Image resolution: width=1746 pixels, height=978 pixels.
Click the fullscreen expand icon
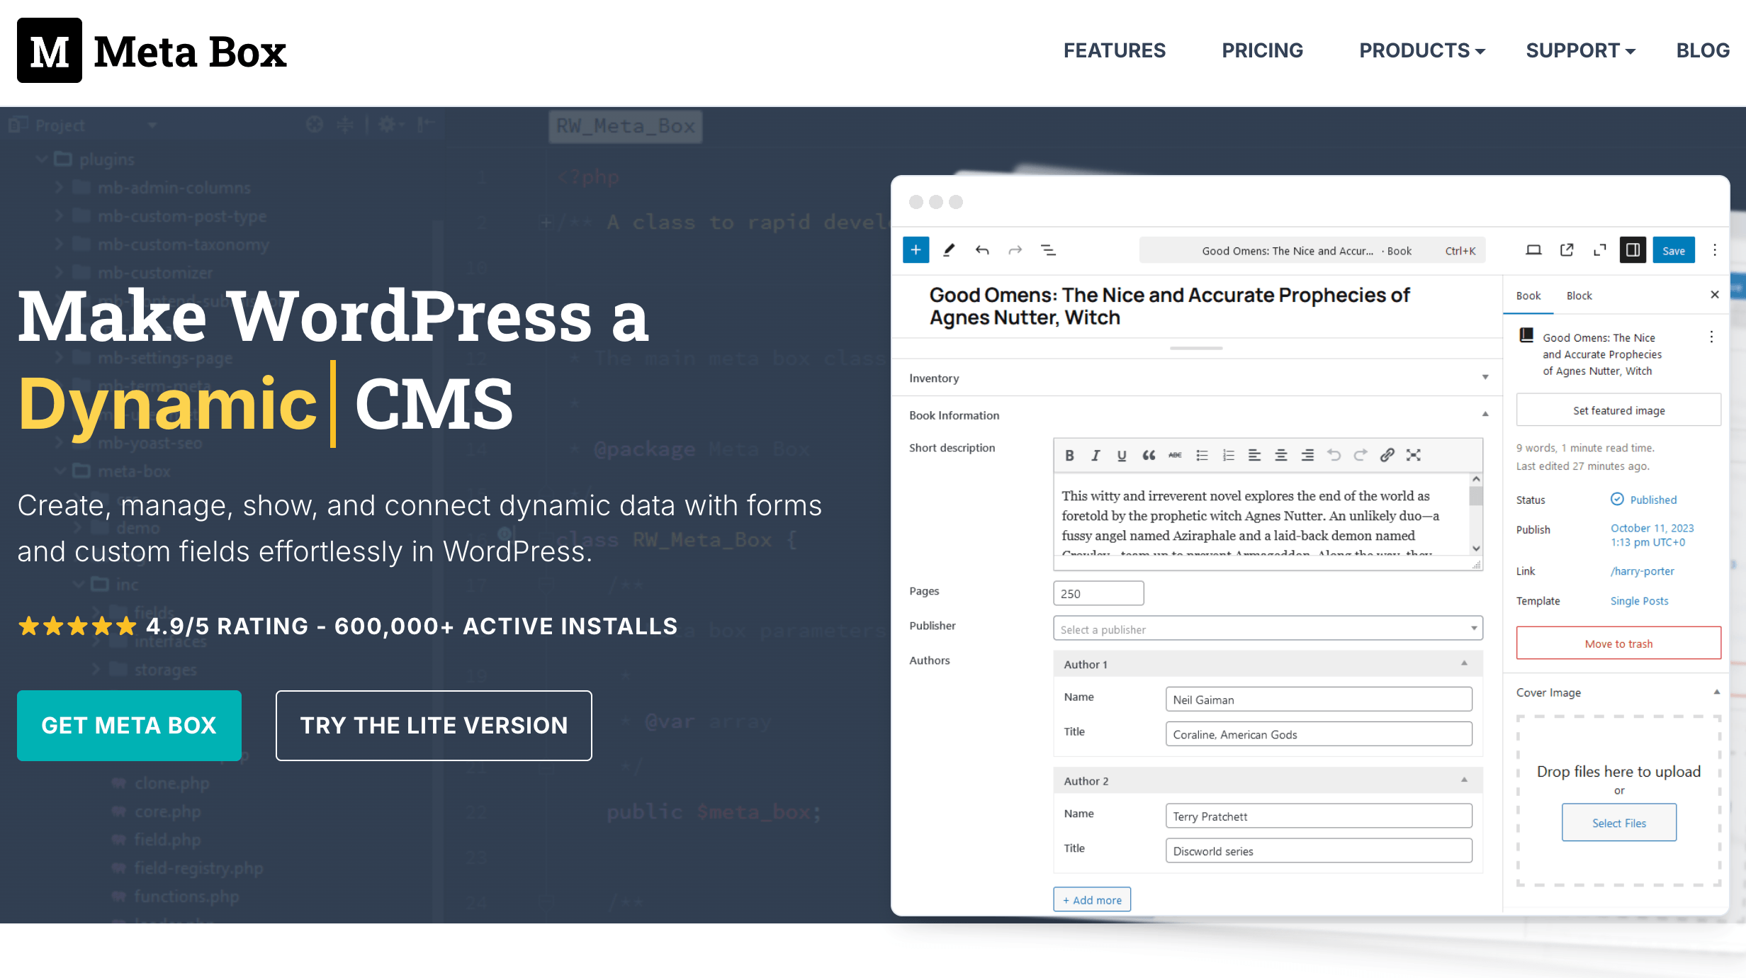pyautogui.click(x=1599, y=250)
